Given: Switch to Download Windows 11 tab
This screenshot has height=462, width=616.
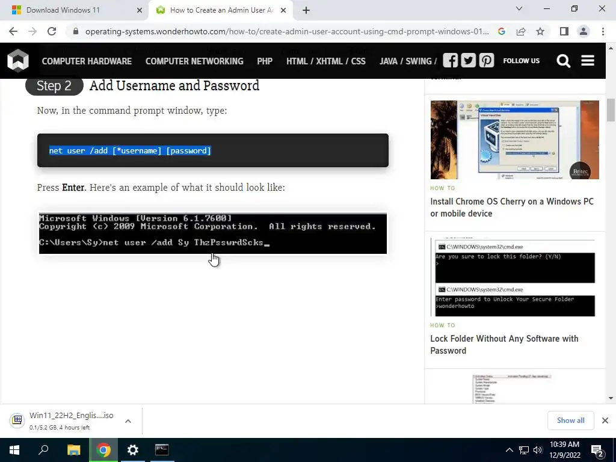Looking at the screenshot, I should click(x=75, y=11).
